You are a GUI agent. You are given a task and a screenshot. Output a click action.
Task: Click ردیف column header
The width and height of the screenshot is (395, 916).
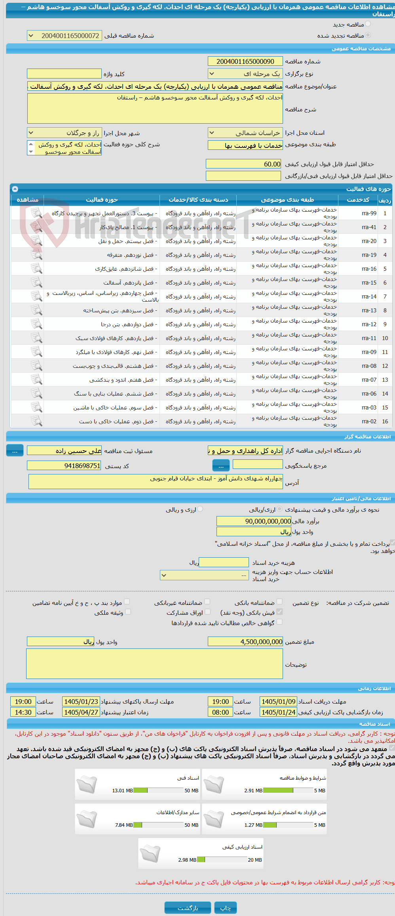pyautogui.click(x=385, y=200)
